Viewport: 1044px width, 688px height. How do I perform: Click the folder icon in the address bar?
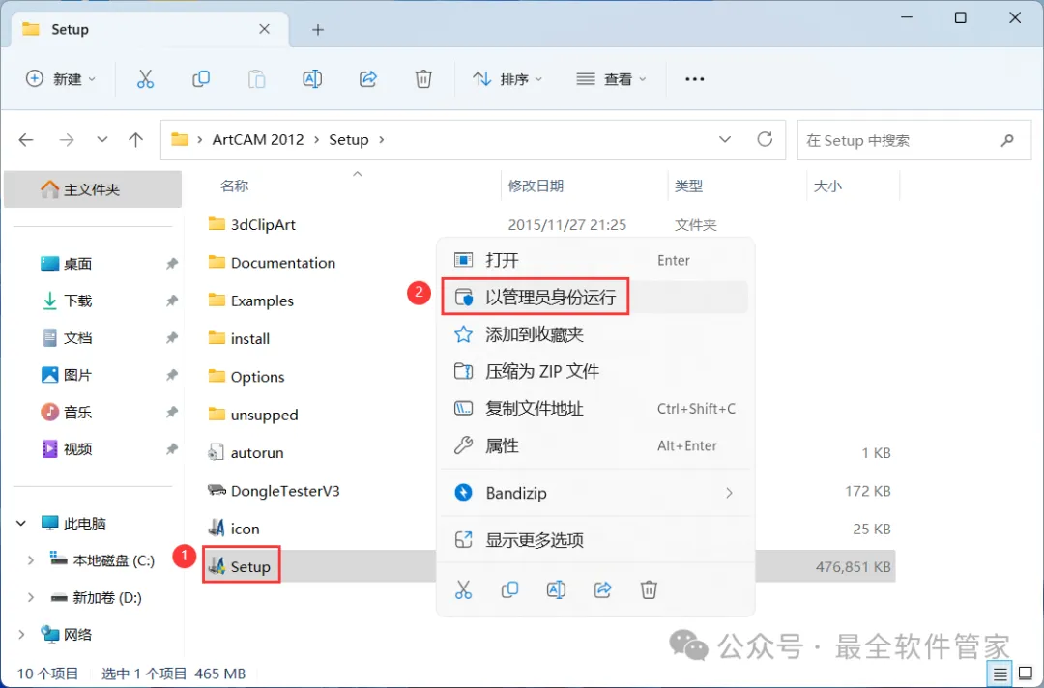[x=179, y=140]
